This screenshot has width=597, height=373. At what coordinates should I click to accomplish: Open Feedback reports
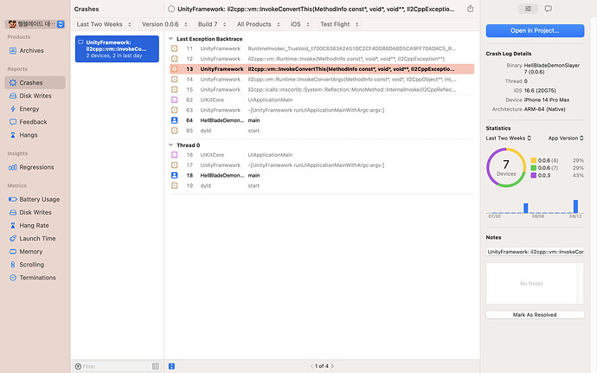pos(33,122)
